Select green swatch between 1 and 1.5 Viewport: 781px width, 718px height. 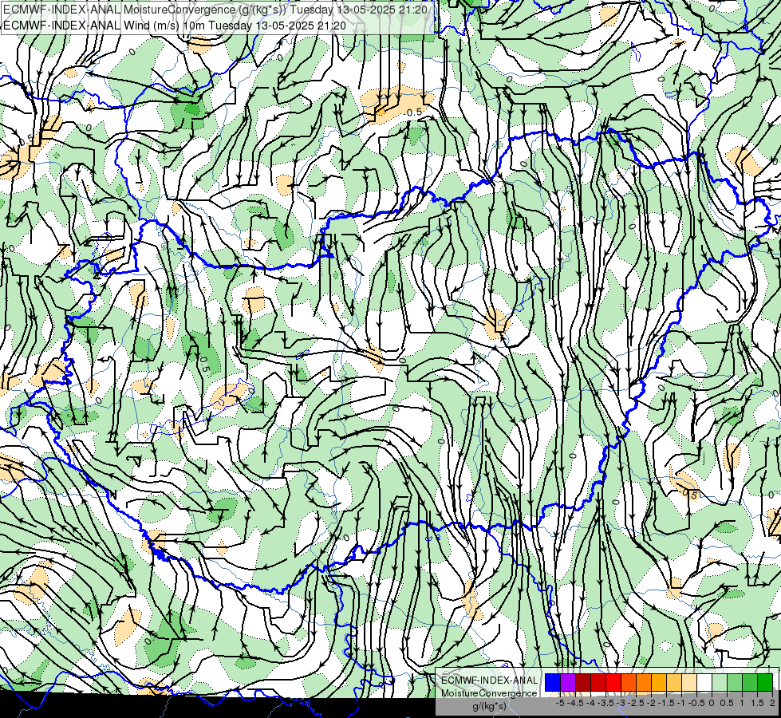pyautogui.click(x=750, y=683)
